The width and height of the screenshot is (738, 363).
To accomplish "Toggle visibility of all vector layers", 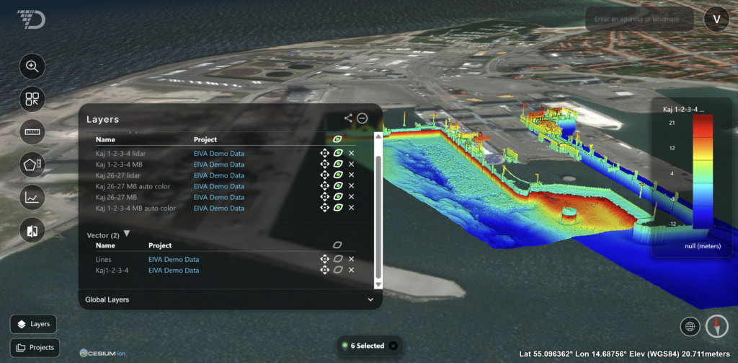I will 337,245.
